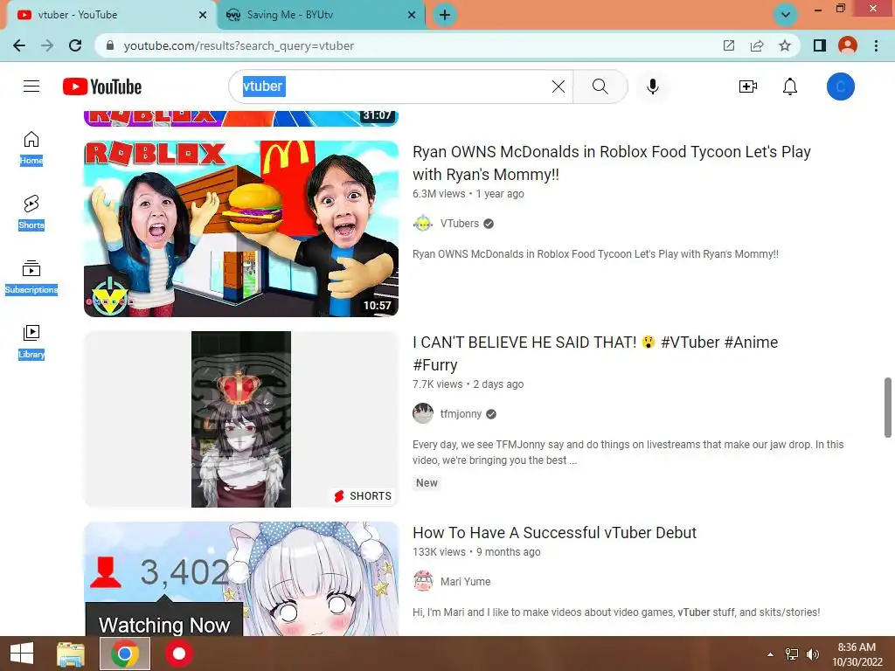
Task: Open Mari Yume channel avatar
Action: click(x=423, y=581)
